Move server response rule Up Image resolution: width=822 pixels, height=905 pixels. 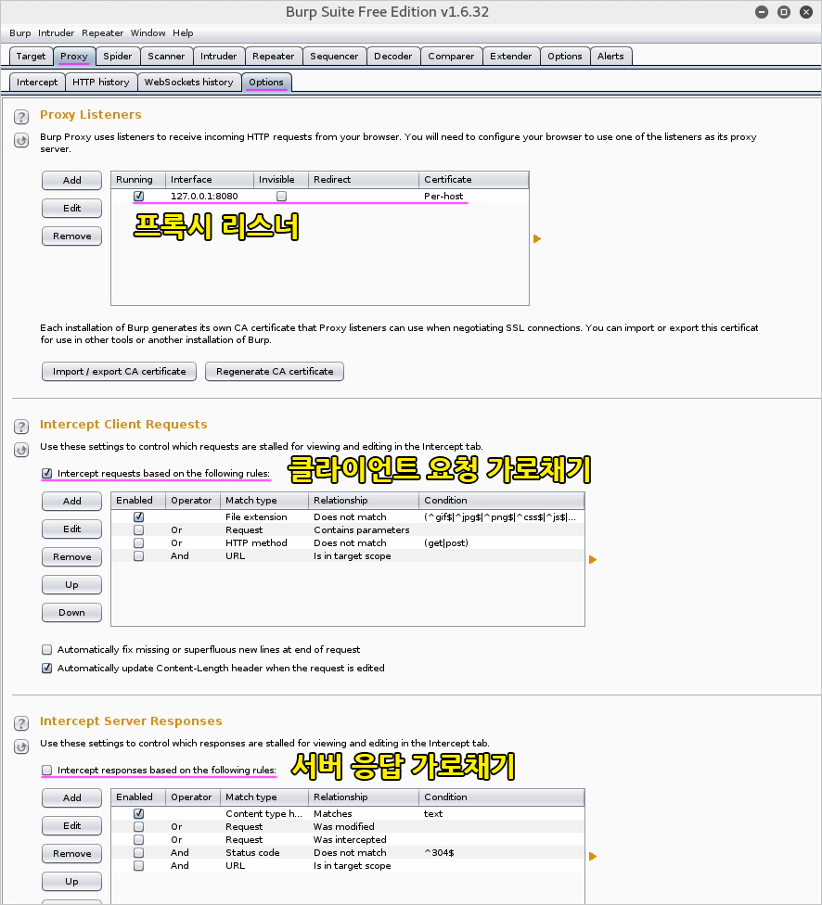coord(71,881)
